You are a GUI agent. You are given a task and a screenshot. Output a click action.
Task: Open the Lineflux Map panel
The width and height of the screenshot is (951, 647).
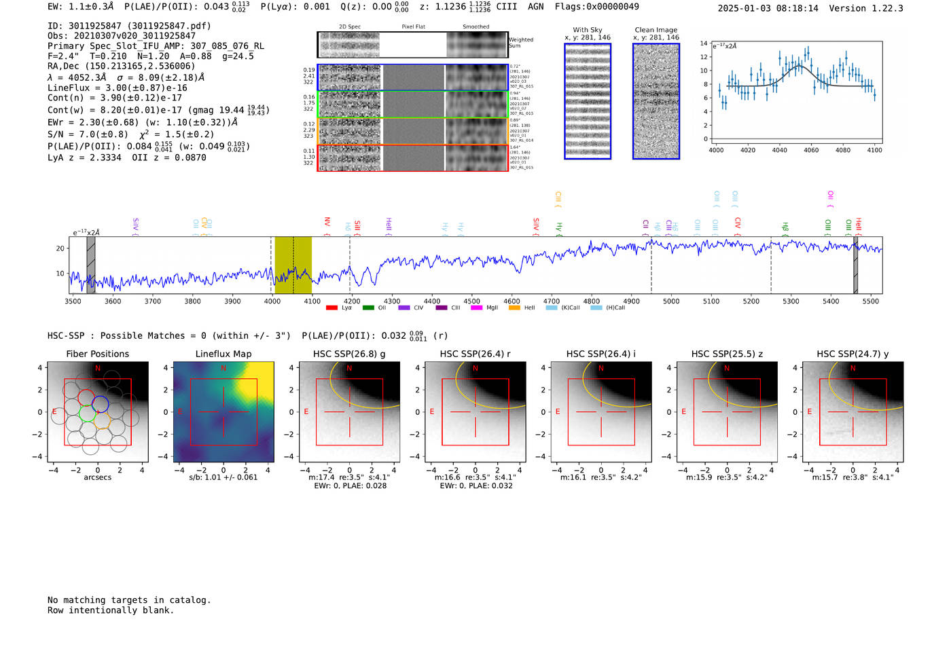coord(223,412)
